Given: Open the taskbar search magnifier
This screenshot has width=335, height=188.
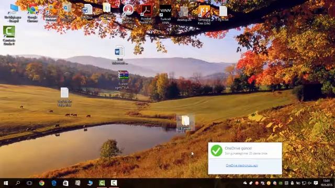Looking at the screenshot, I should pyautogui.click(x=18, y=183).
